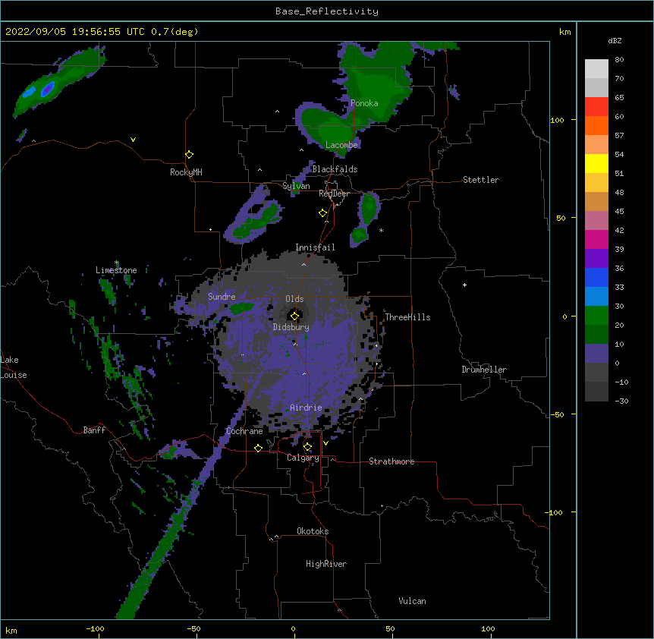Click the Calgary city label
654x639 pixels.
pos(303,458)
